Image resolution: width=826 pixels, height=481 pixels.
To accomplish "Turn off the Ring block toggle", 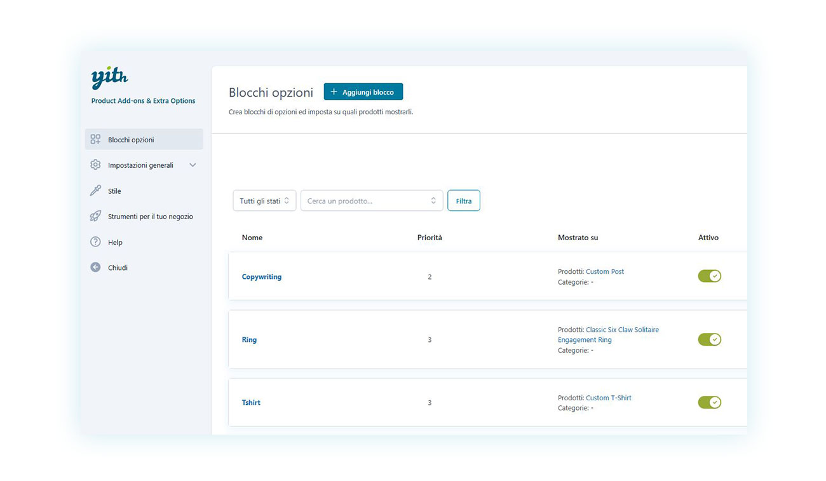I will tap(710, 339).
